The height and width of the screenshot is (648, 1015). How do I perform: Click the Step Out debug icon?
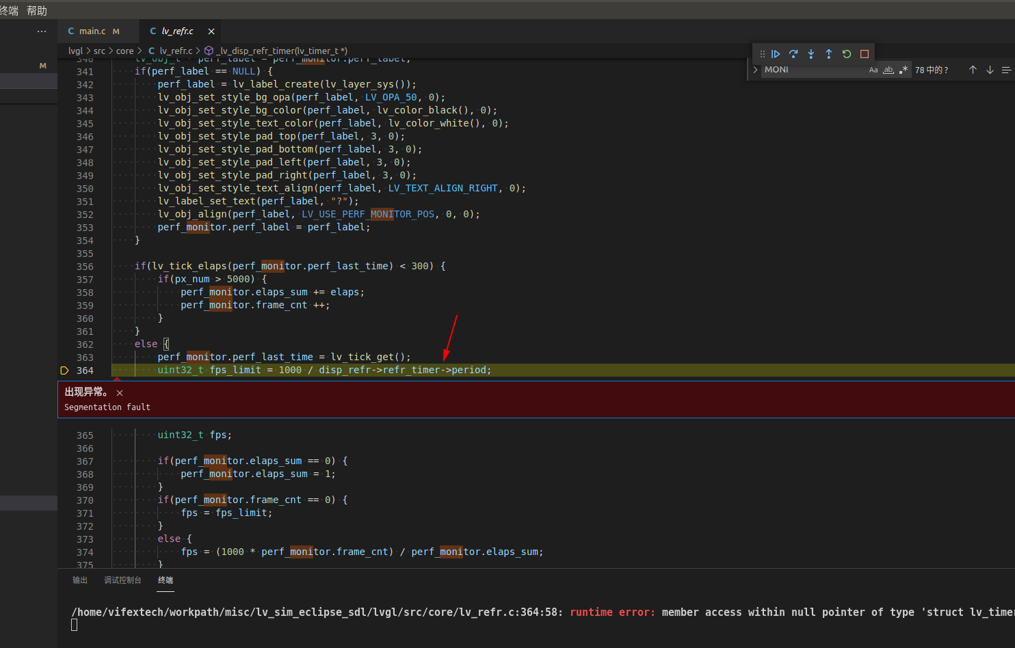(x=828, y=53)
